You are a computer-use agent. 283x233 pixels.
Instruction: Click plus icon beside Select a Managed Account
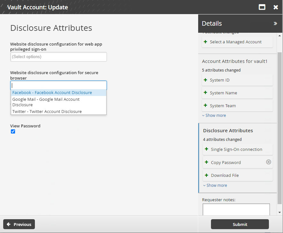tap(206, 42)
